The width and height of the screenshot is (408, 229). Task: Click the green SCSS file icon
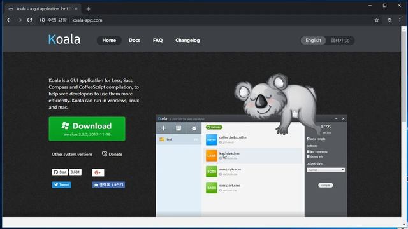(x=212, y=172)
